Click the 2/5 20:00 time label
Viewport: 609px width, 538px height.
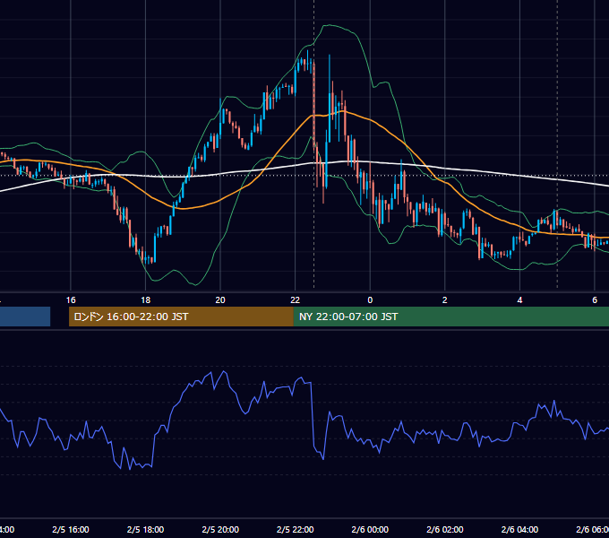[x=220, y=529]
